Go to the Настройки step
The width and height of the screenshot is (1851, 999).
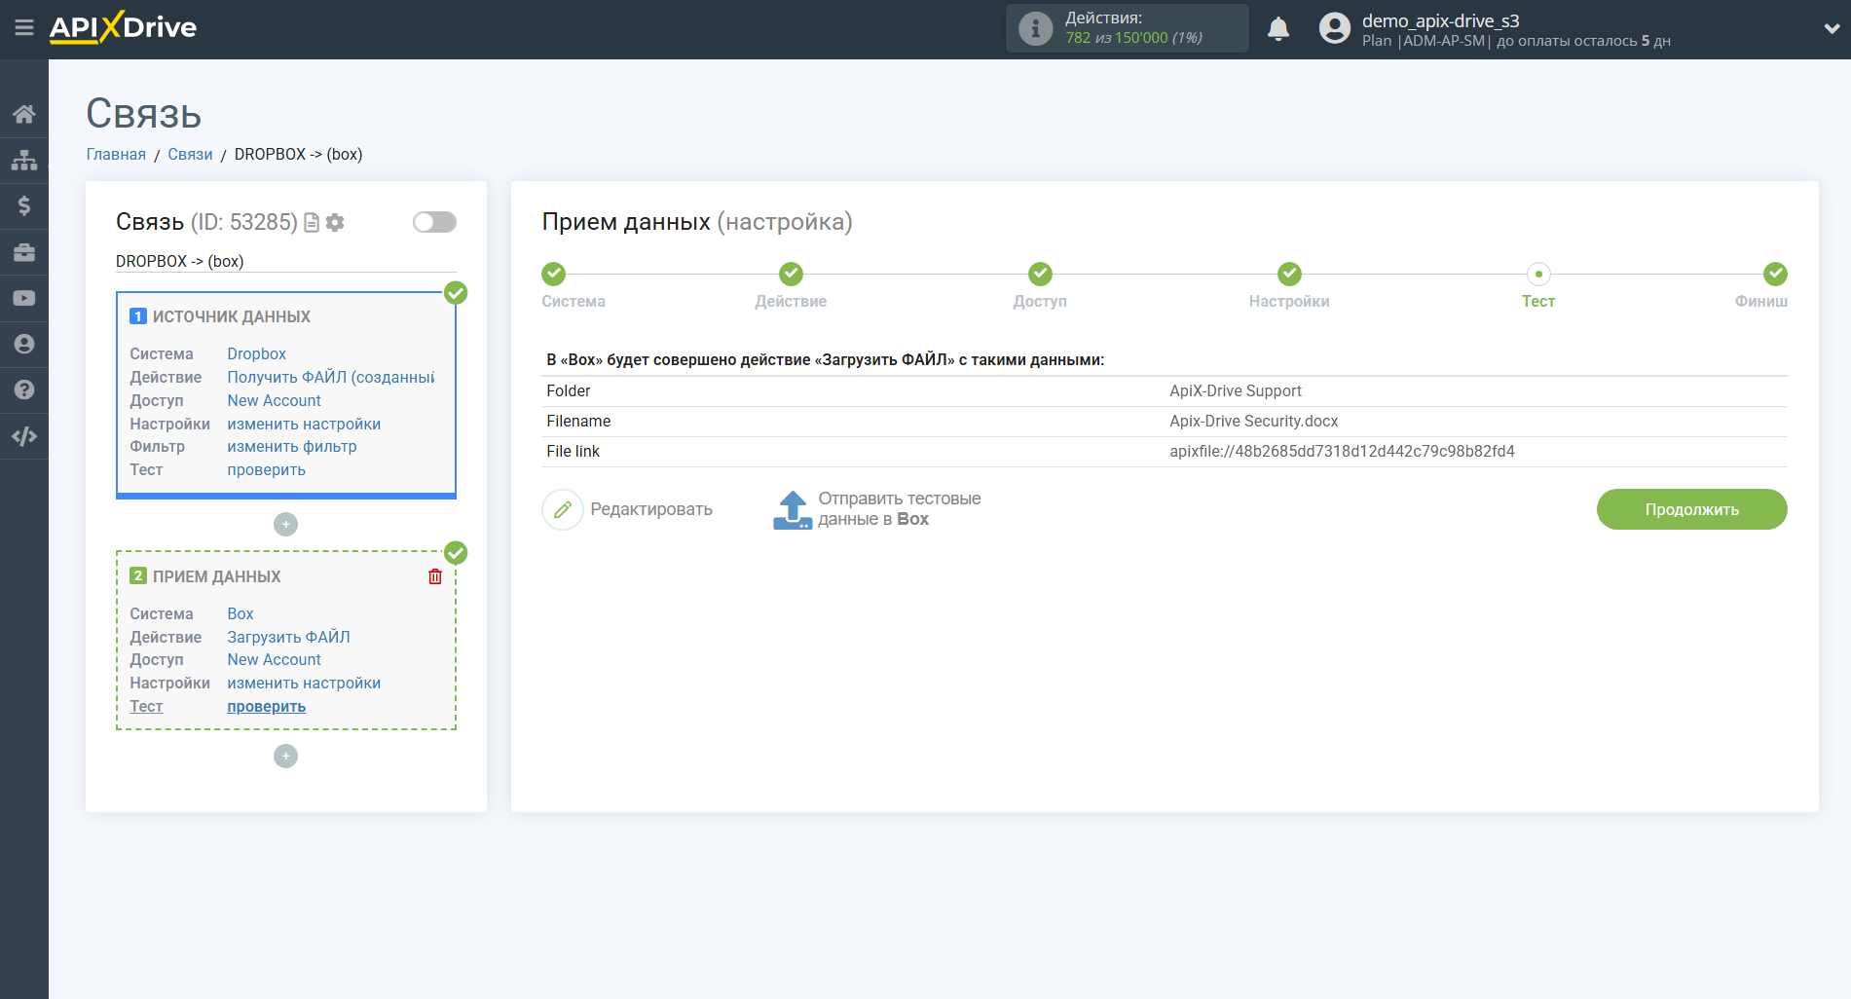[1288, 275]
